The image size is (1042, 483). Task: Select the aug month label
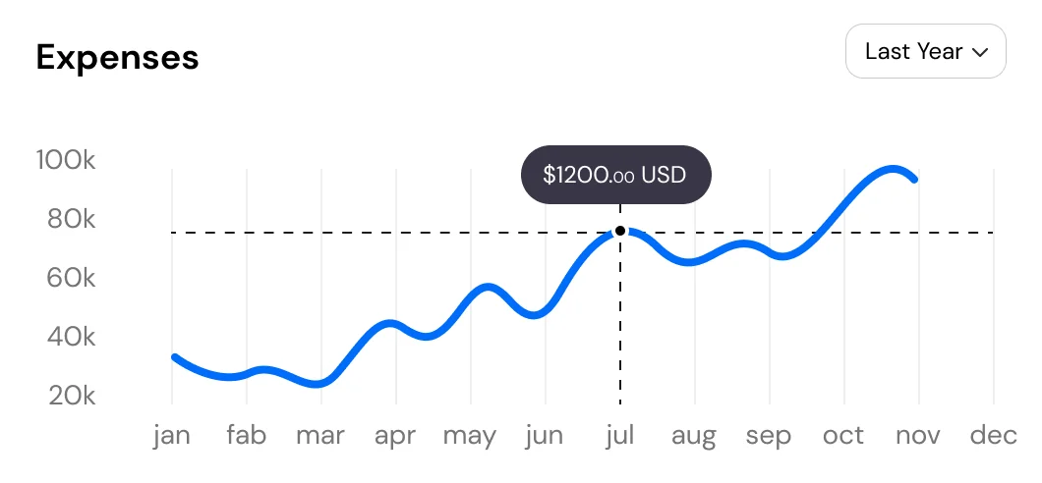pyautogui.click(x=694, y=435)
